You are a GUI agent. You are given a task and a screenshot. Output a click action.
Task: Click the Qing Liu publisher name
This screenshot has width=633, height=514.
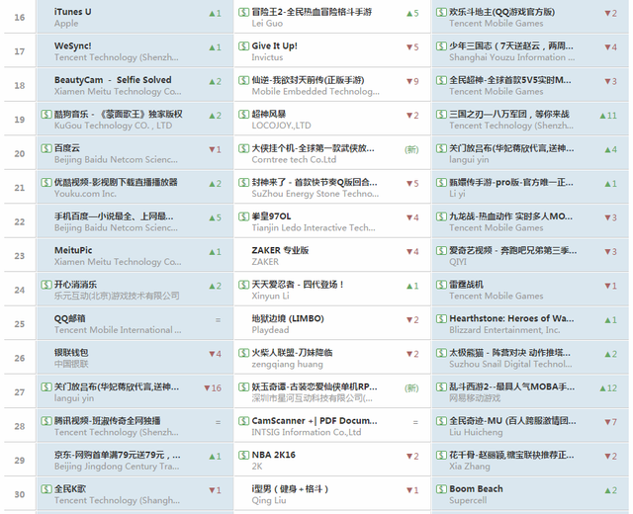[268, 500]
